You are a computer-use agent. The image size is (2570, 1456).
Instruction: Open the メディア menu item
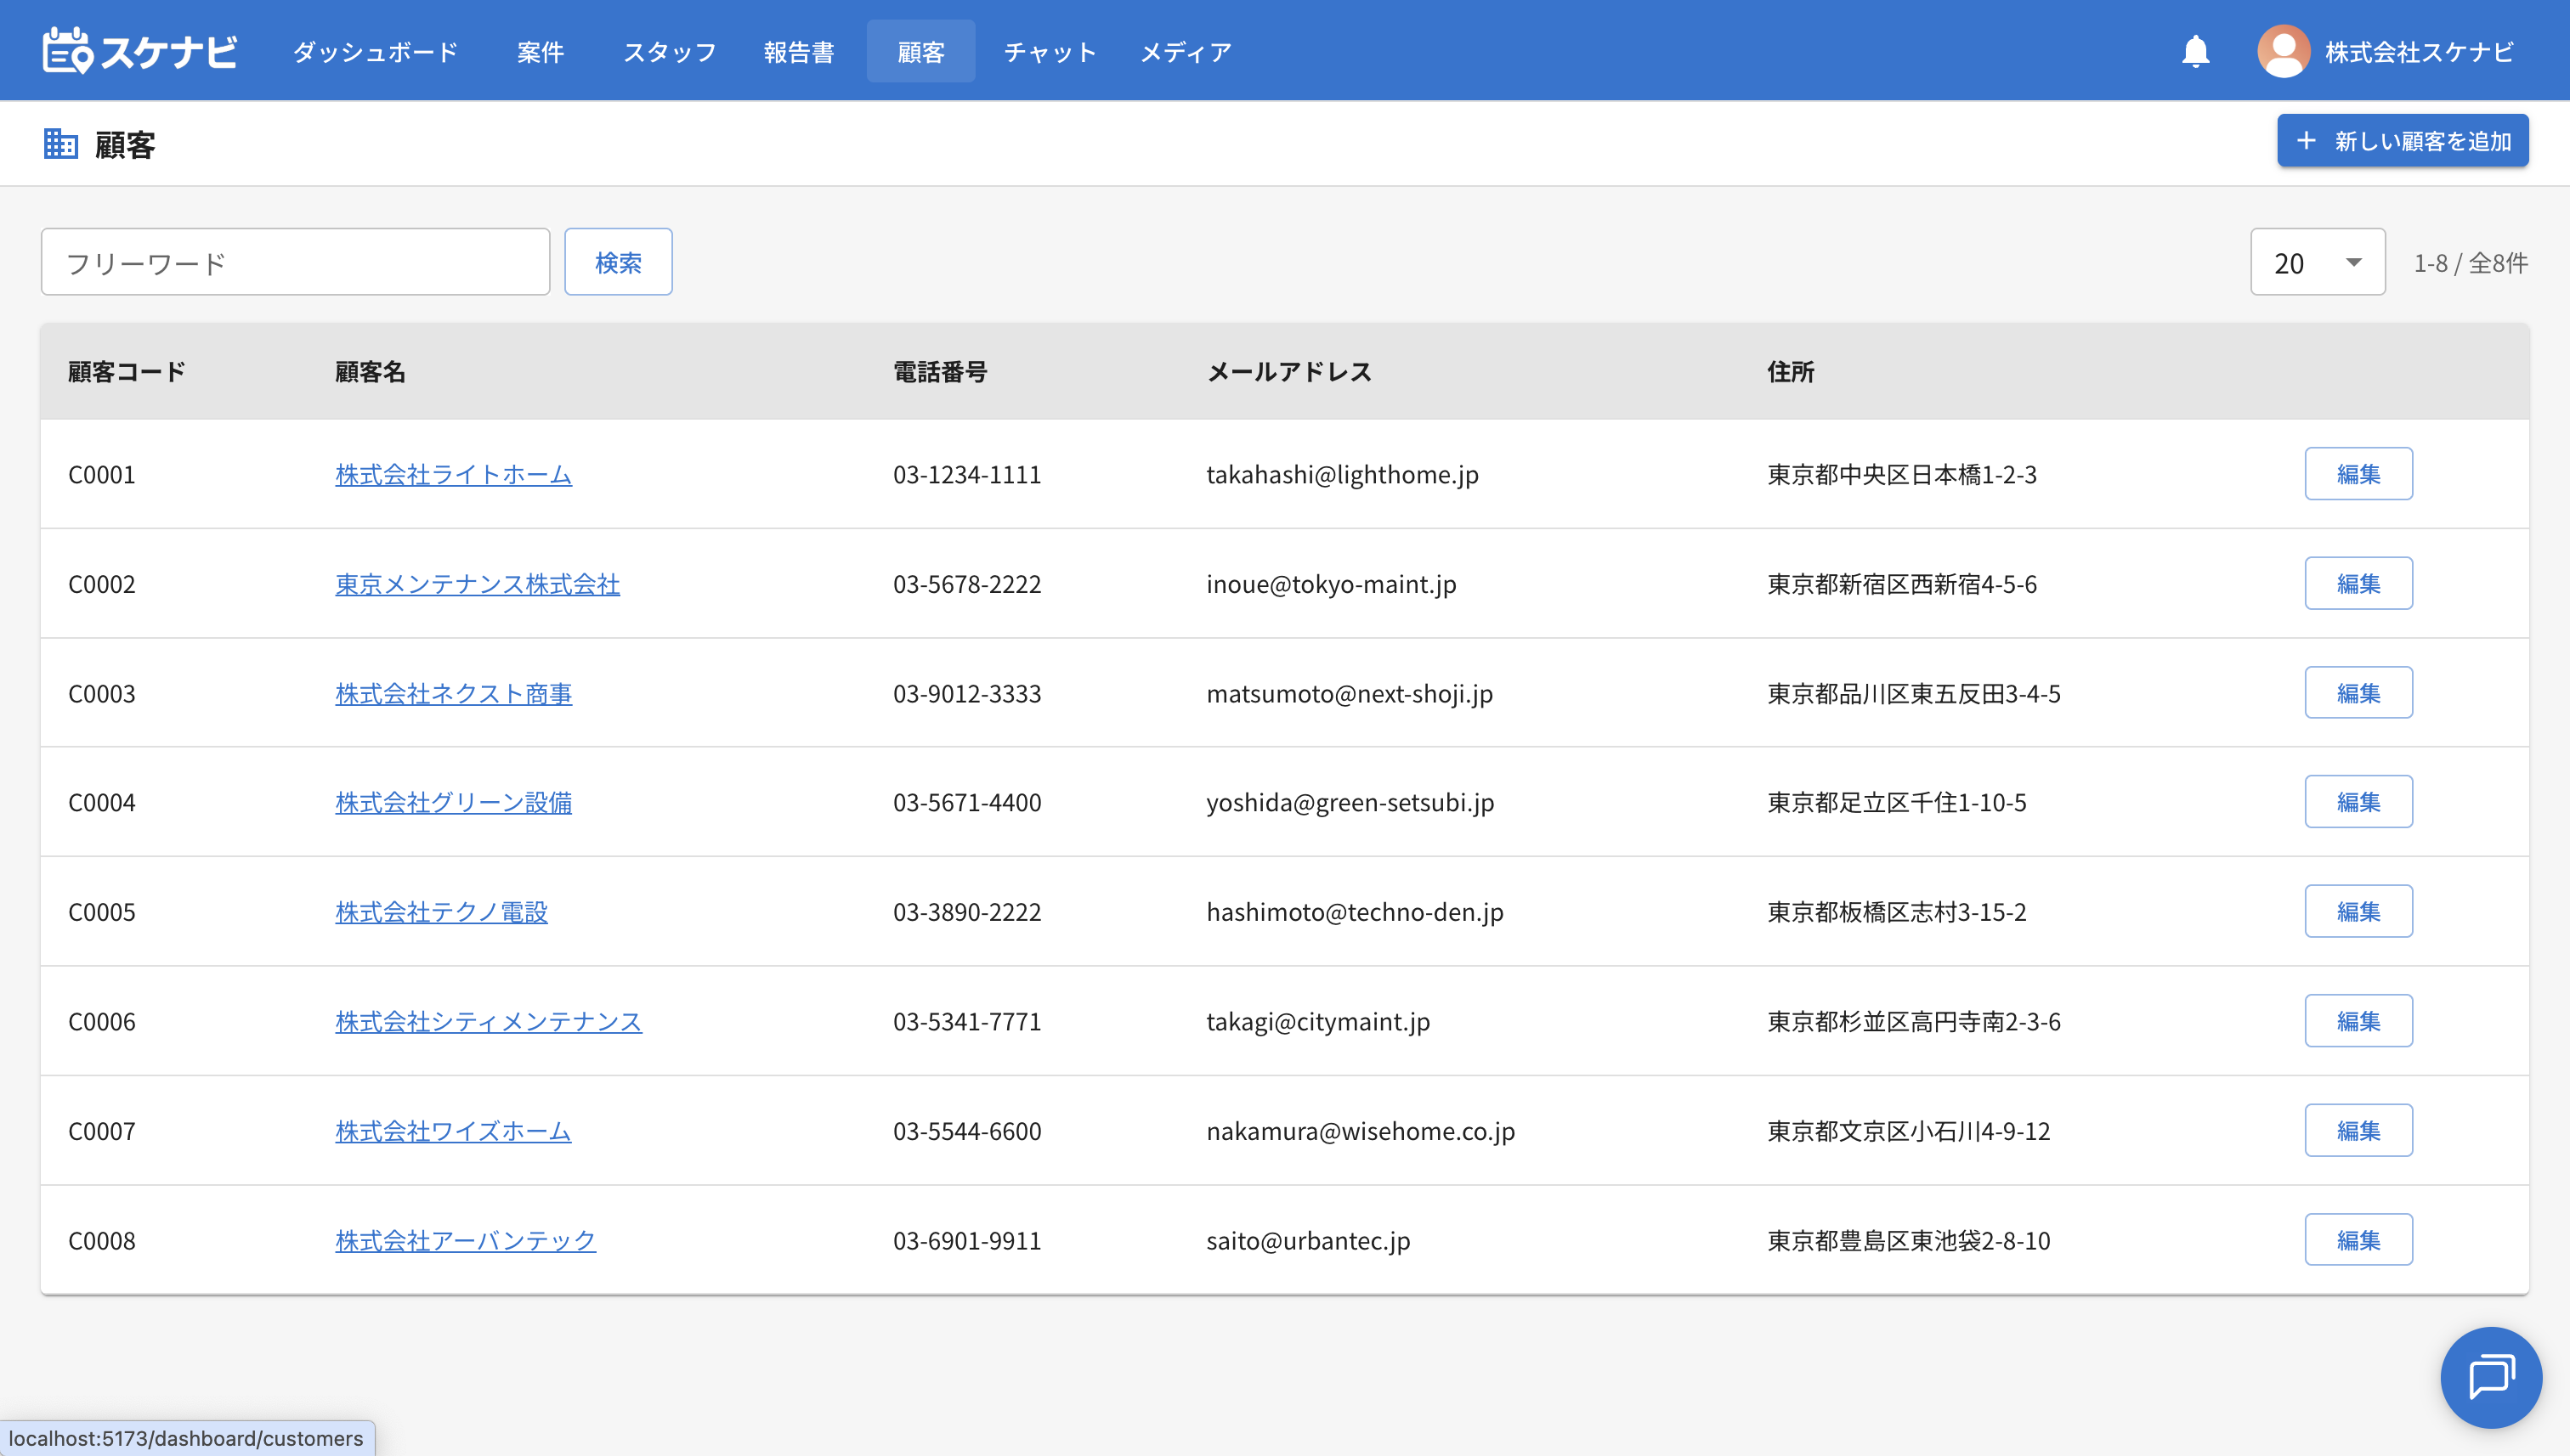click(1186, 51)
